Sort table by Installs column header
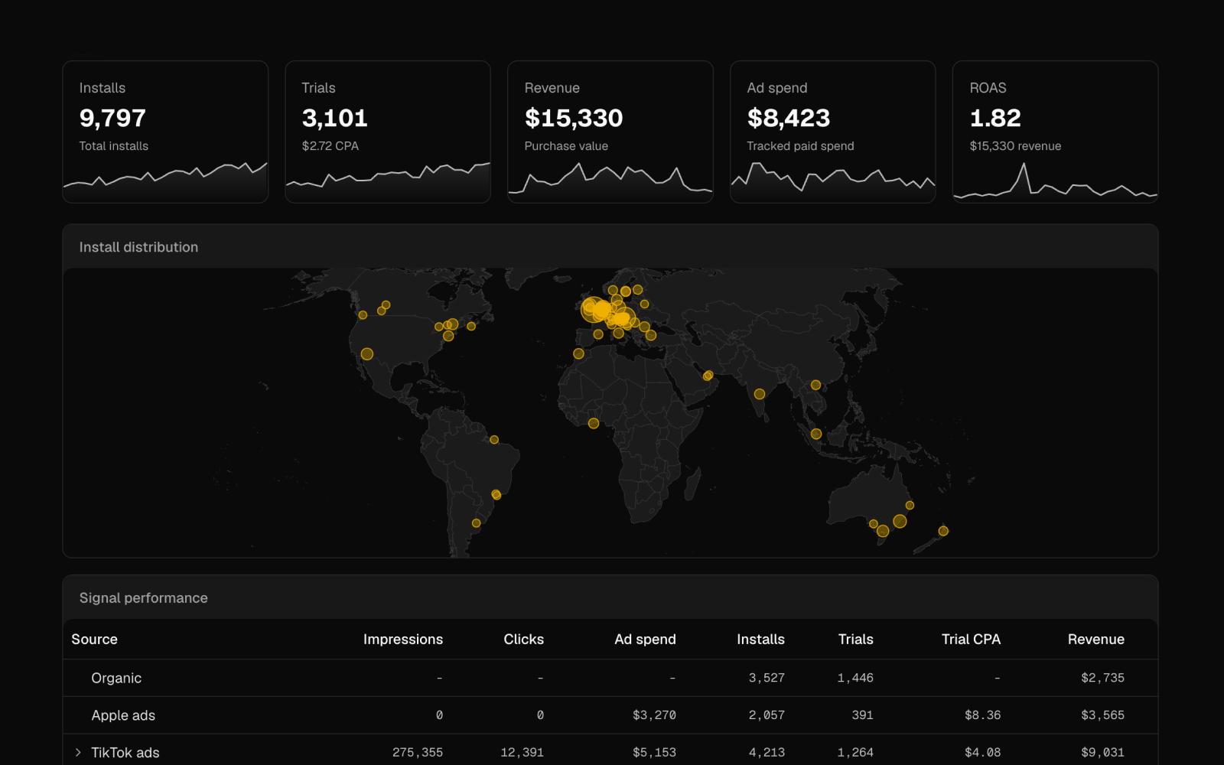This screenshot has height=765, width=1224. 760,640
